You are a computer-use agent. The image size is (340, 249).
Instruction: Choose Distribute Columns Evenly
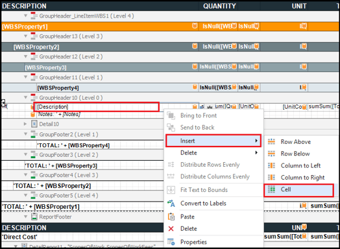coord(213,176)
